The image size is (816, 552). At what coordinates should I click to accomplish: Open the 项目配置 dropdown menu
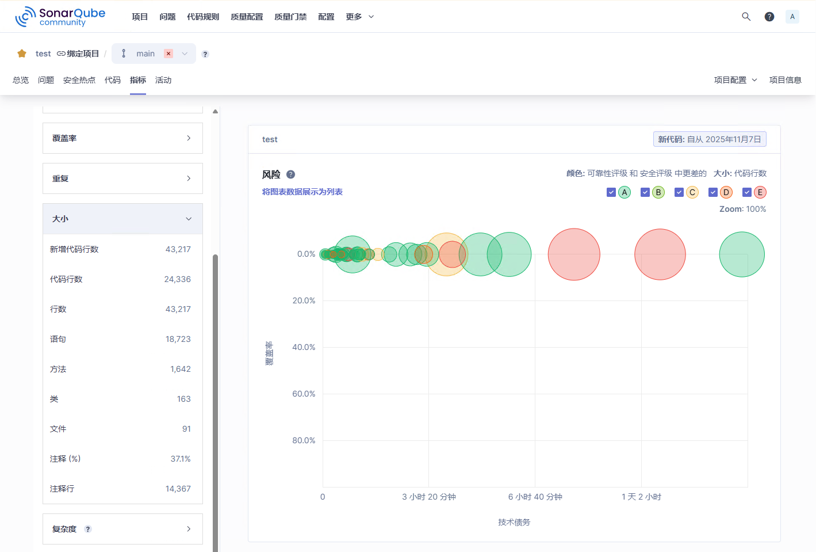(735, 80)
